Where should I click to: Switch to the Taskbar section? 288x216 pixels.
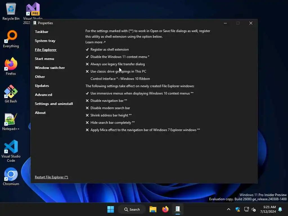coord(42,31)
